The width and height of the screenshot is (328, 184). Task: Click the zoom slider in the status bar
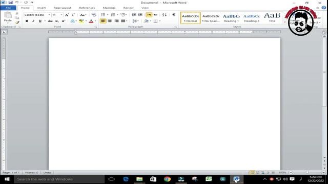(x=307, y=173)
